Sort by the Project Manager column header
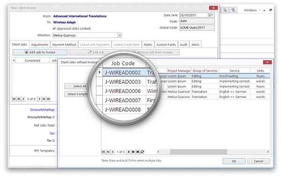281x178 pixels. 179,71
